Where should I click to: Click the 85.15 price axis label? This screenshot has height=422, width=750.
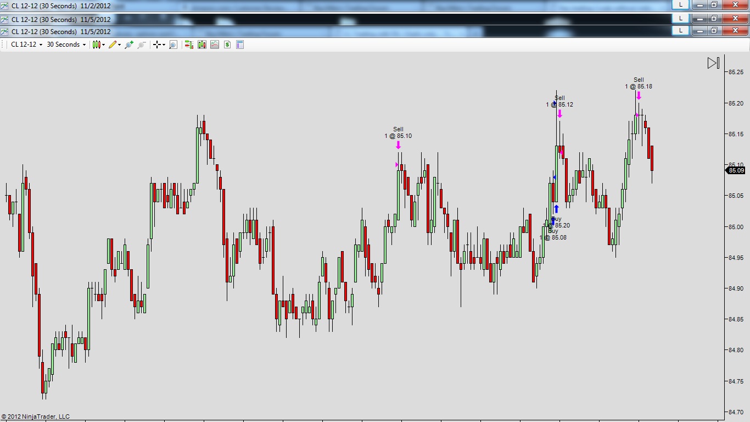click(736, 134)
